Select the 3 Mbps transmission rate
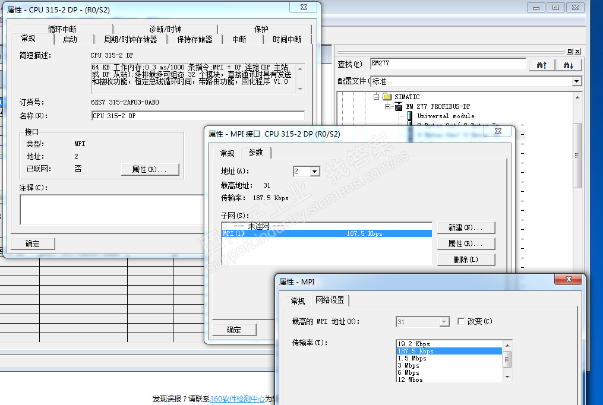This screenshot has width=603, height=405. click(449, 365)
